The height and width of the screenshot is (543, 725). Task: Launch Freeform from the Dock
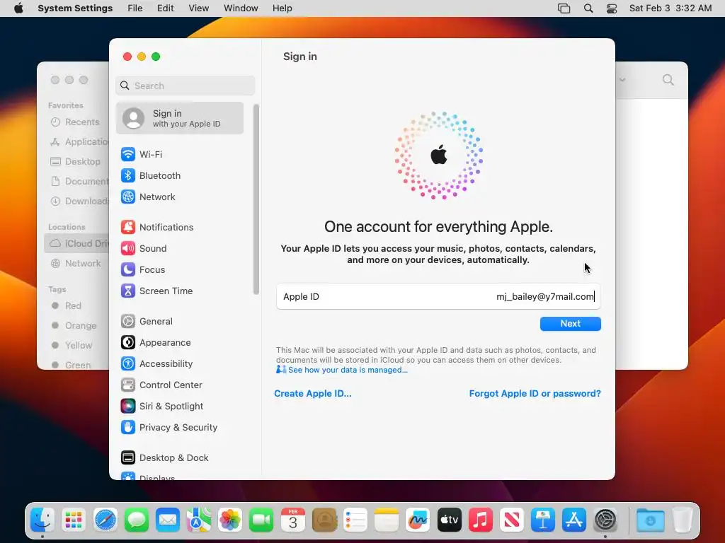[x=418, y=520]
